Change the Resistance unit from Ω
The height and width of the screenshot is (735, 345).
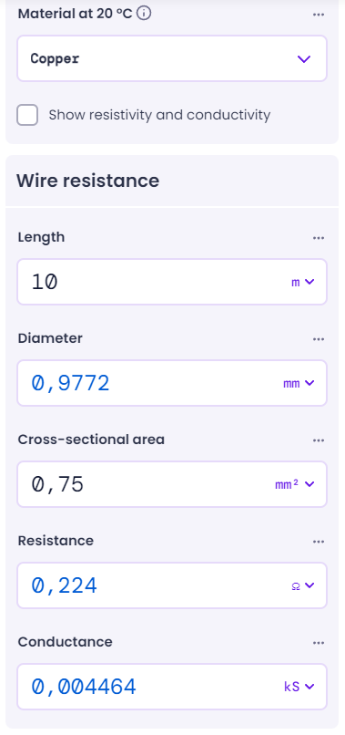click(302, 585)
